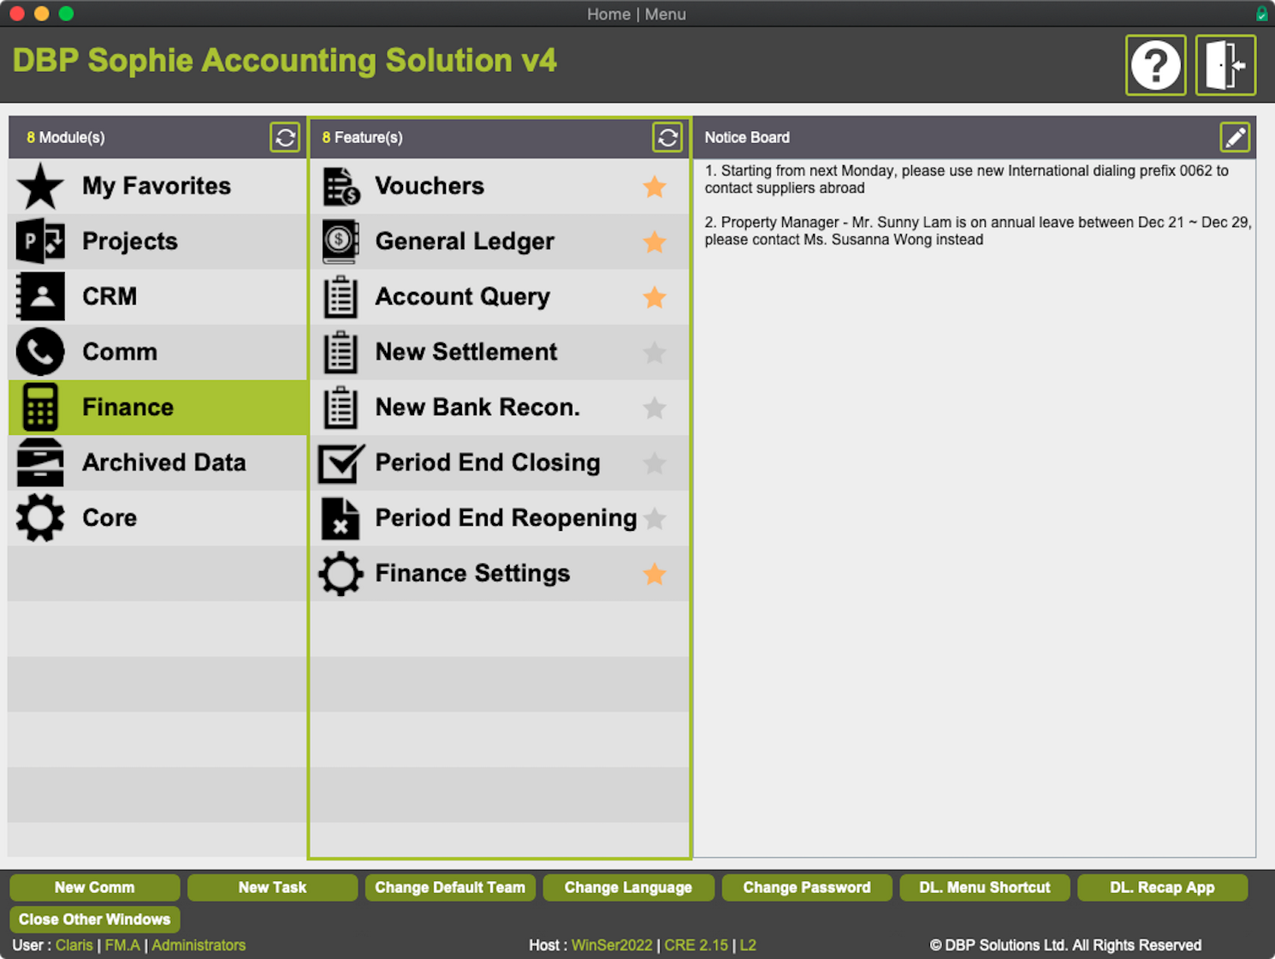Click the My Favorites star icon
This screenshot has width=1275, height=959.
[40, 186]
